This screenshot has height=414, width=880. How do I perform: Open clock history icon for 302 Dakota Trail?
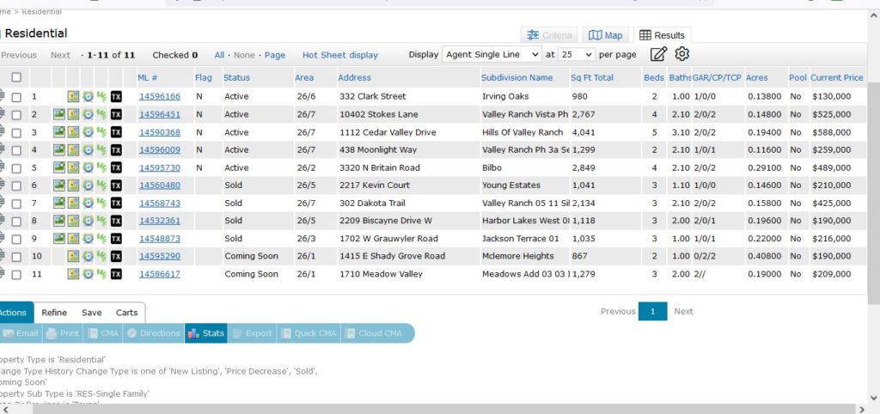pyautogui.click(x=88, y=203)
